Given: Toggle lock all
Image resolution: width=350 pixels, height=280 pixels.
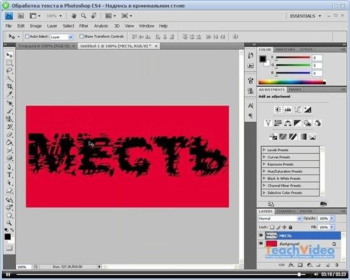Looking at the screenshot, I should pos(290,227).
